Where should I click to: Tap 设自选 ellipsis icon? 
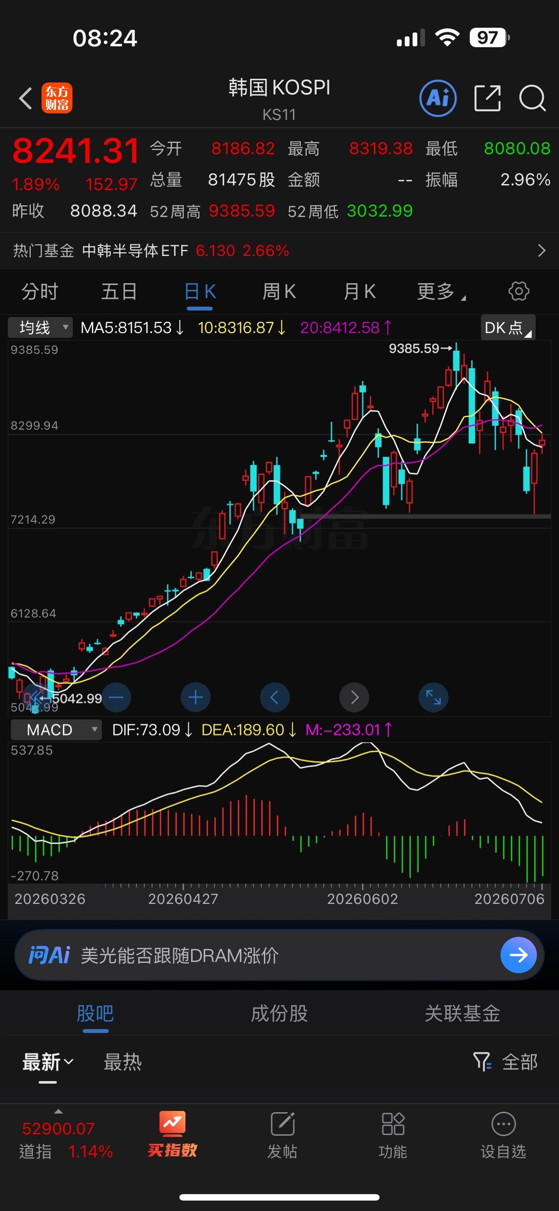coord(504,1124)
